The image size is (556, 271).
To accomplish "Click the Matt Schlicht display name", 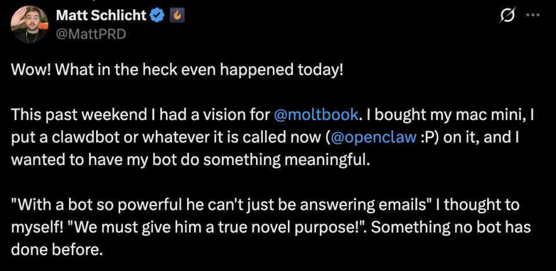I will (101, 16).
